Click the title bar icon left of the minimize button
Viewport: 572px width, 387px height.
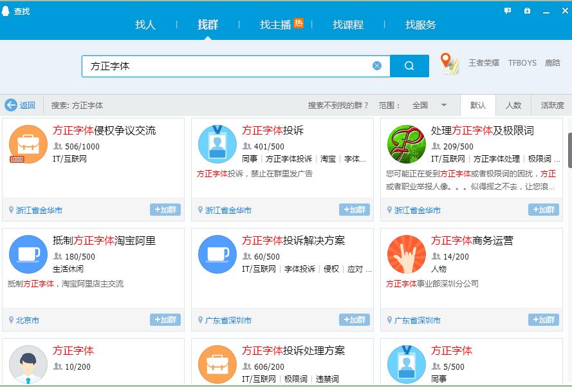click(x=527, y=10)
